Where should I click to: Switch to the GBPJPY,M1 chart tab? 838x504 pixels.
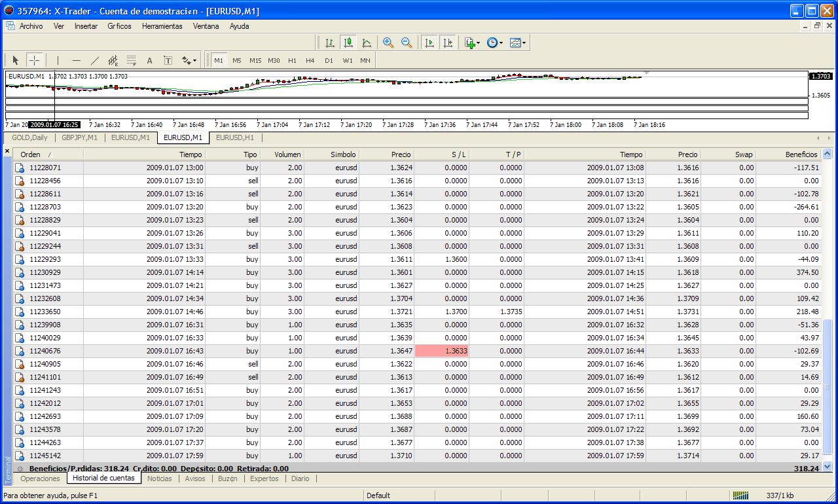79,137
